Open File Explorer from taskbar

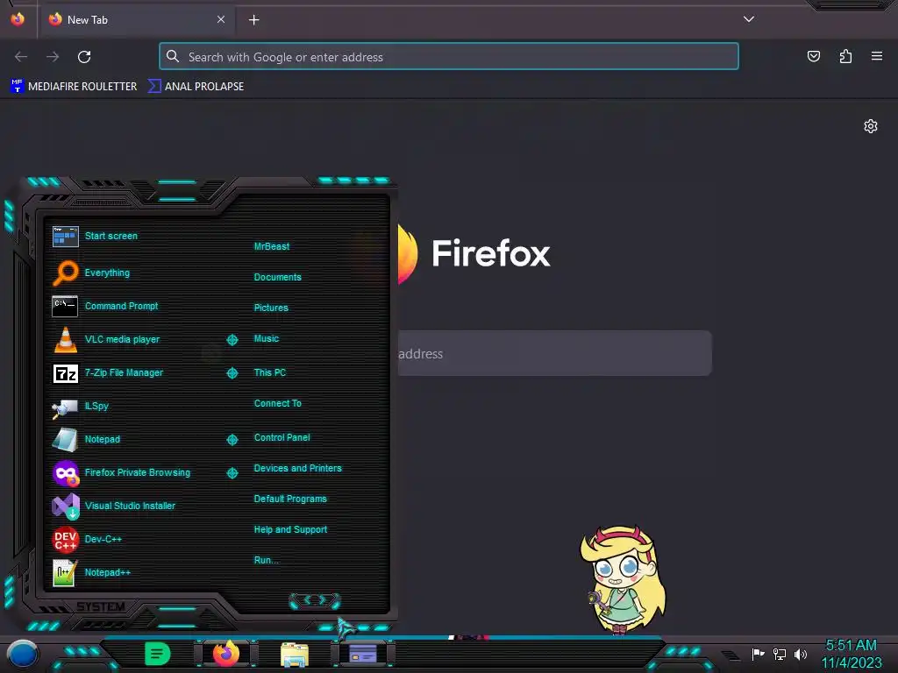click(x=295, y=655)
